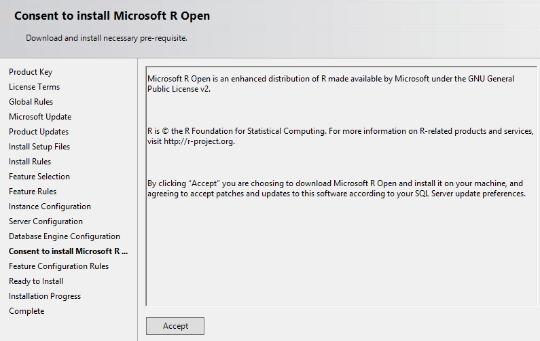Open the Feature Selection step
540x341 pixels.
point(39,177)
